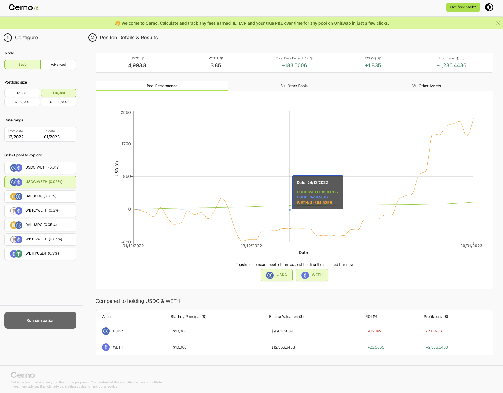Click USDC ROI value -0.2369
Image resolution: width=503 pixels, height=393 pixels.
tap(374, 331)
